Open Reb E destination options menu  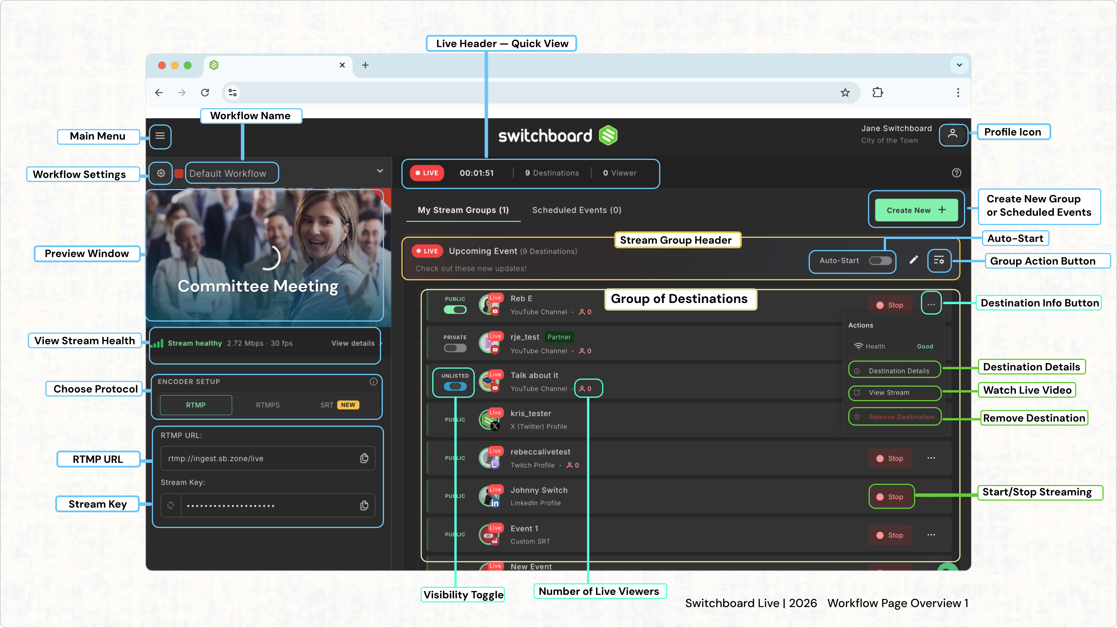[x=931, y=305]
